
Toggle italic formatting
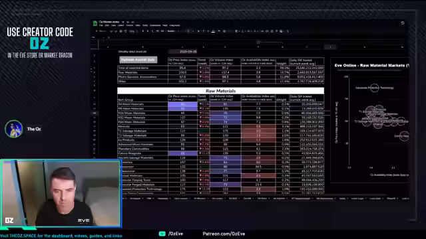point(203,31)
